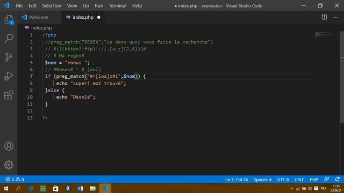This screenshot has height=193, width=344.
Task: Open Amazon from taskbar
Action: click(68, 188)
